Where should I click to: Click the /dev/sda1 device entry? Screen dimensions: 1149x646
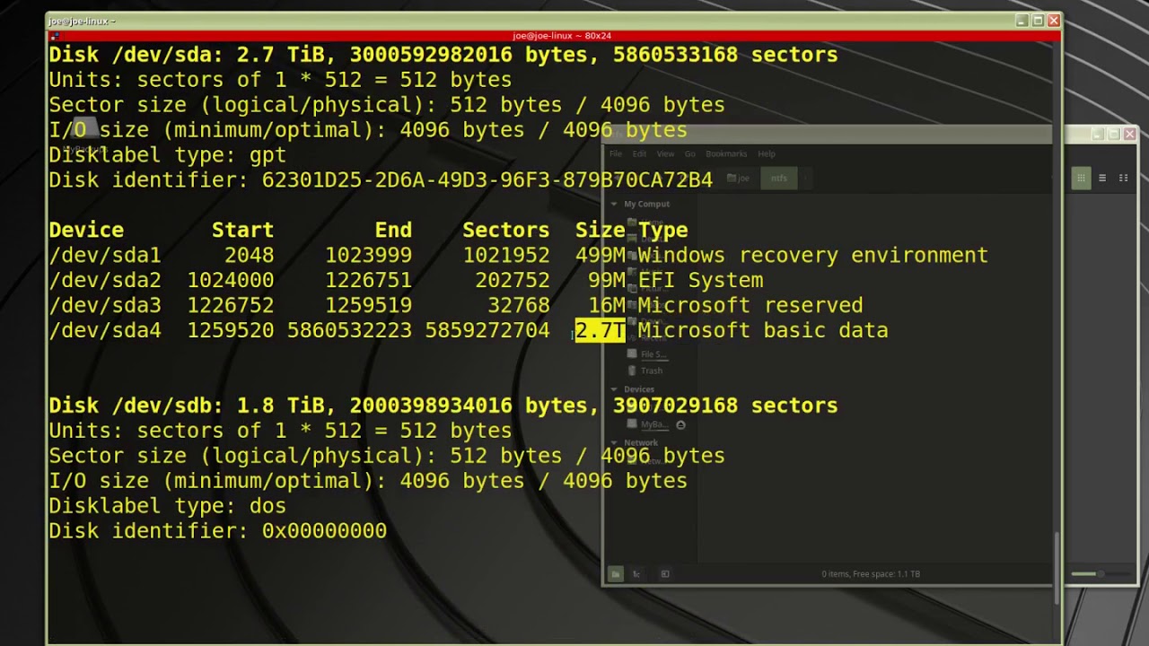pyautogui.click(x=105, y=256)
